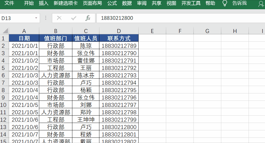Click the lightbulb Tell Me icon

coord(225,3)
